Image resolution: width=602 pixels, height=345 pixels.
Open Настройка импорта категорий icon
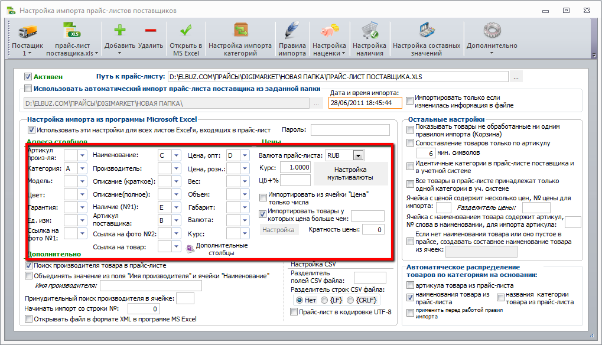pos(240,30)
